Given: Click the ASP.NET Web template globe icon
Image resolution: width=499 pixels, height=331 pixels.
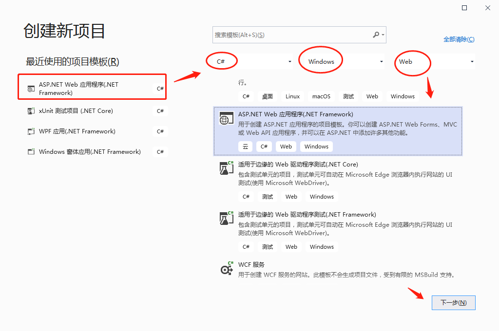Looking at the screenshot, I should click(226, 119).
